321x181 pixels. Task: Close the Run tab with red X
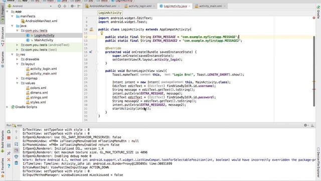coord(9,159)
